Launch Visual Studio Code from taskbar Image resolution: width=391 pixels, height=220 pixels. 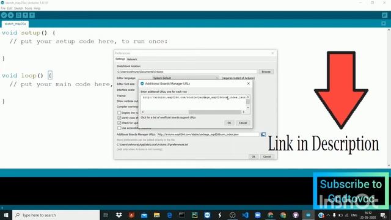[245, 215]
